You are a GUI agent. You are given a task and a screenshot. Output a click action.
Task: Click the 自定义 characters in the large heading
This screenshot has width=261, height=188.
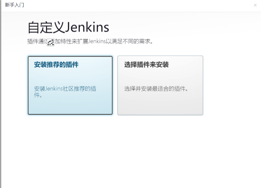[46, 28]
